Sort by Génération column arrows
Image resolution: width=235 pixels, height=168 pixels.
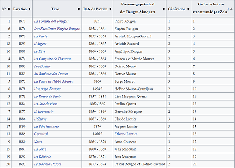coord(188,9)
